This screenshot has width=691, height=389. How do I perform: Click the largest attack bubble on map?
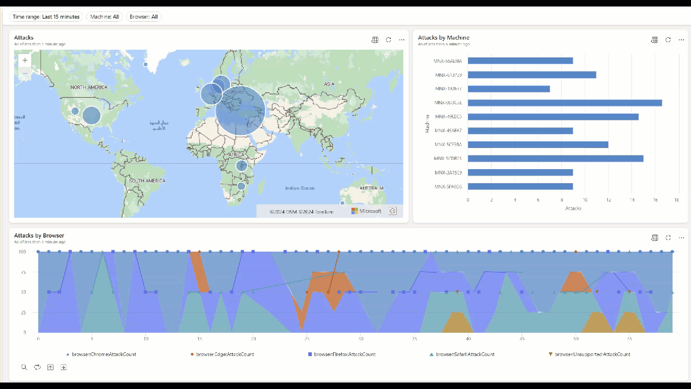(x=241, y=110)
